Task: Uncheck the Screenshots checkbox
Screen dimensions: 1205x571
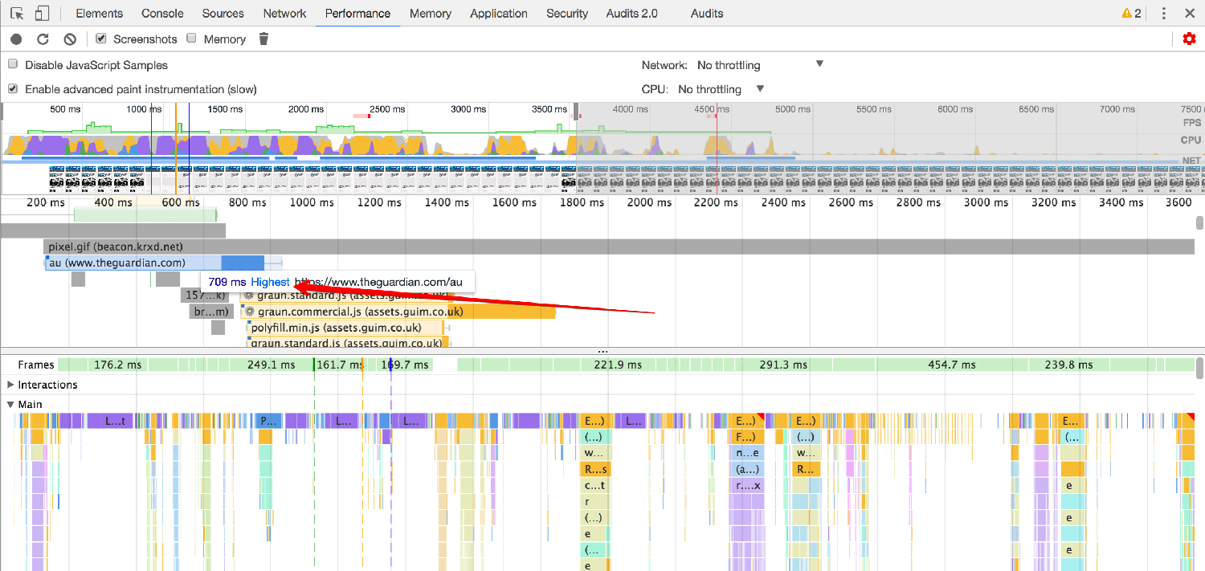Action: pyautogui.click(x=100, y=39)
